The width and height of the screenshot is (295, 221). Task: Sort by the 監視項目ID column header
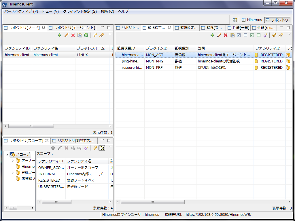130,48
